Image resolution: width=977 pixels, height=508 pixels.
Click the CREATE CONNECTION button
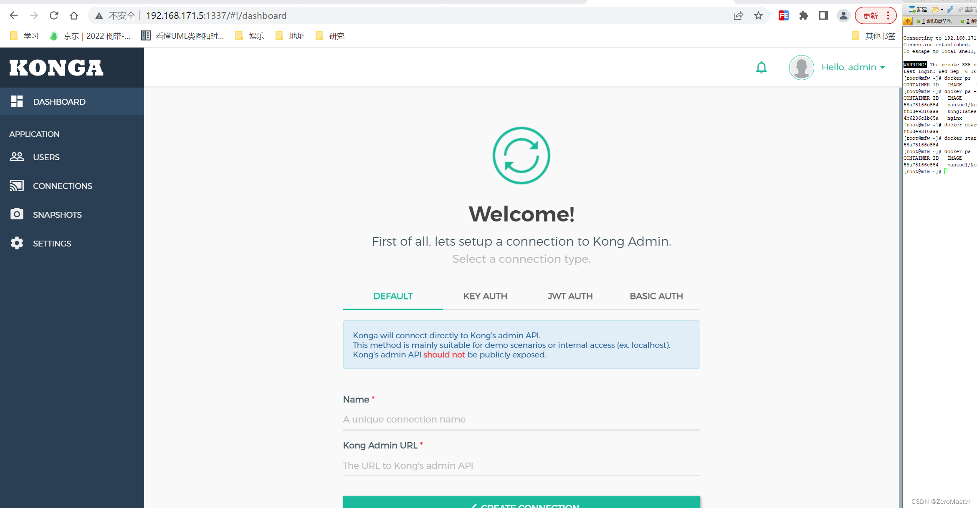[x=521, y=502]
